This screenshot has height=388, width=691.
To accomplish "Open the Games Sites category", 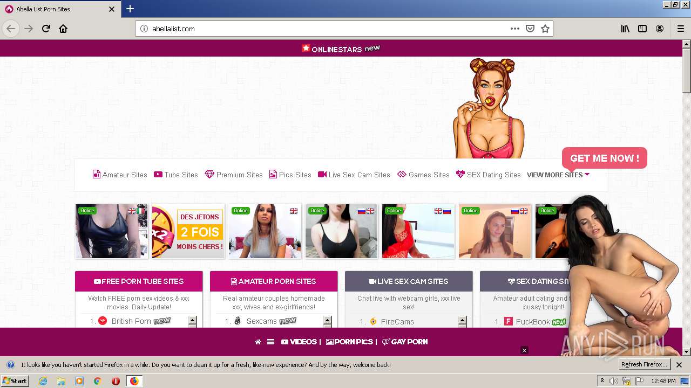I will [x=423, y=175].
